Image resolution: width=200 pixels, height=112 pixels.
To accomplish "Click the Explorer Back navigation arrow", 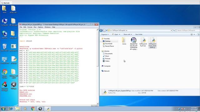I will click(101, 30).
